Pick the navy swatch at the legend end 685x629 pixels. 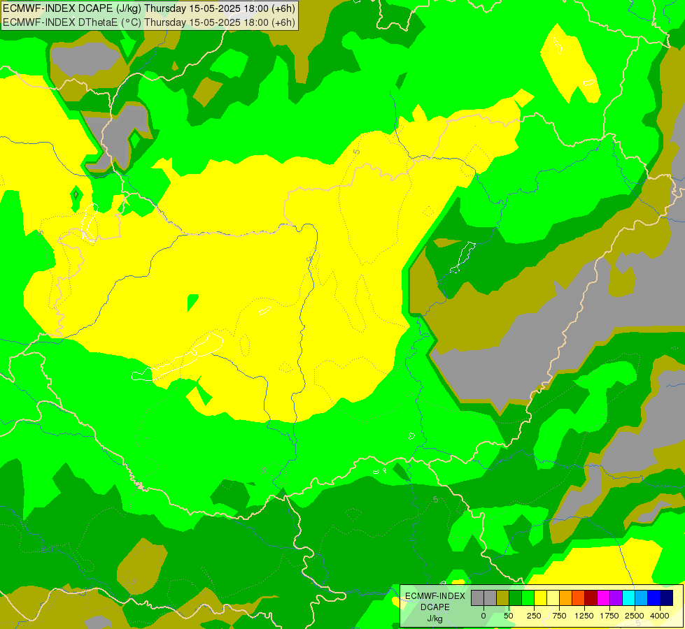click(667, 598)
